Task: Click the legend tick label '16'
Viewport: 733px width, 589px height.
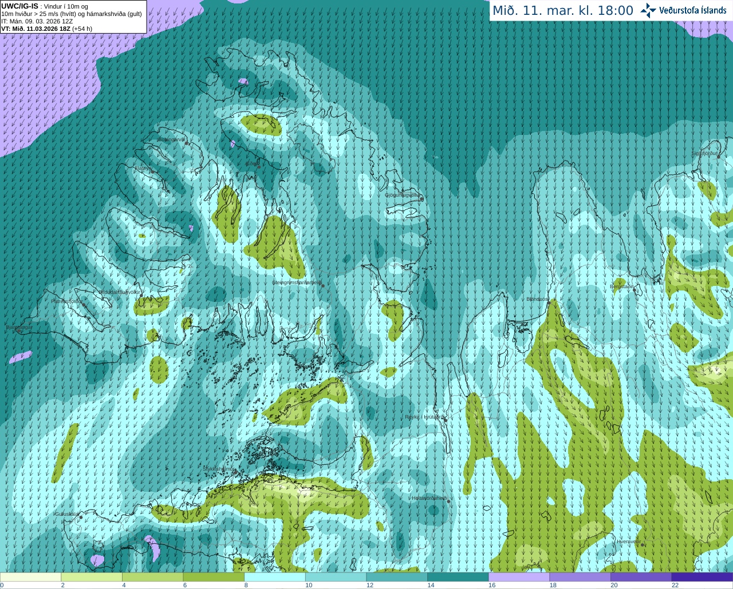Action: click(x=492, y=585)
